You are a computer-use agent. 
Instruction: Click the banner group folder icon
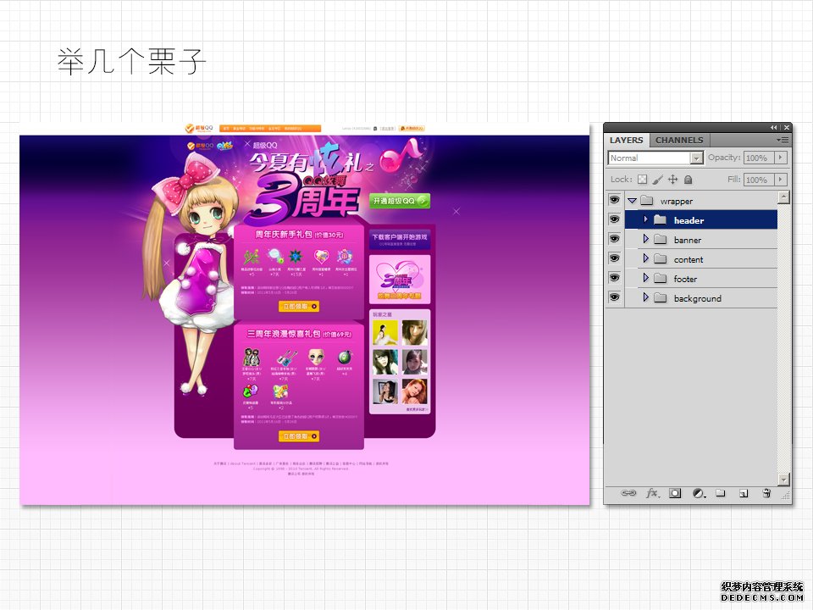660,239
